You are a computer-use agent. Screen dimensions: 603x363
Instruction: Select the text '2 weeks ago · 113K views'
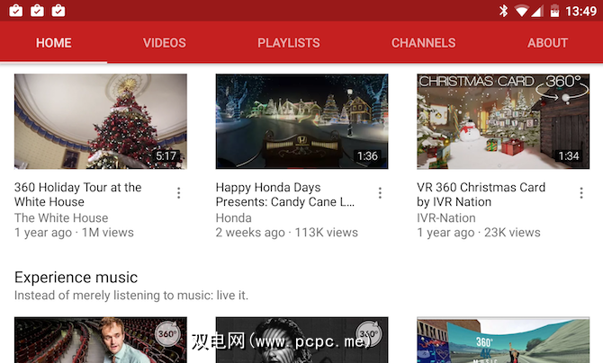point(286,233)
